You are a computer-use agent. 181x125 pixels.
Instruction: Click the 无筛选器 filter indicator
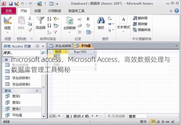pos(116,116)
